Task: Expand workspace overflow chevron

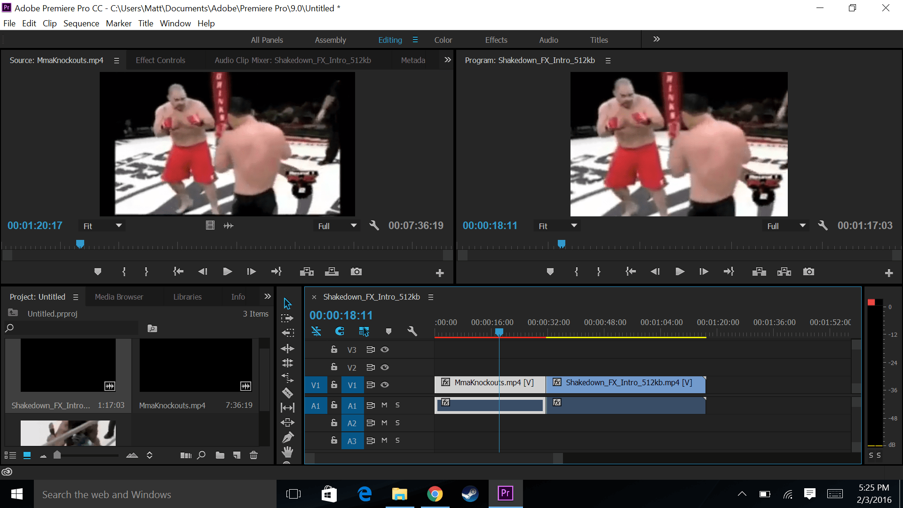Action: (657, 39)
